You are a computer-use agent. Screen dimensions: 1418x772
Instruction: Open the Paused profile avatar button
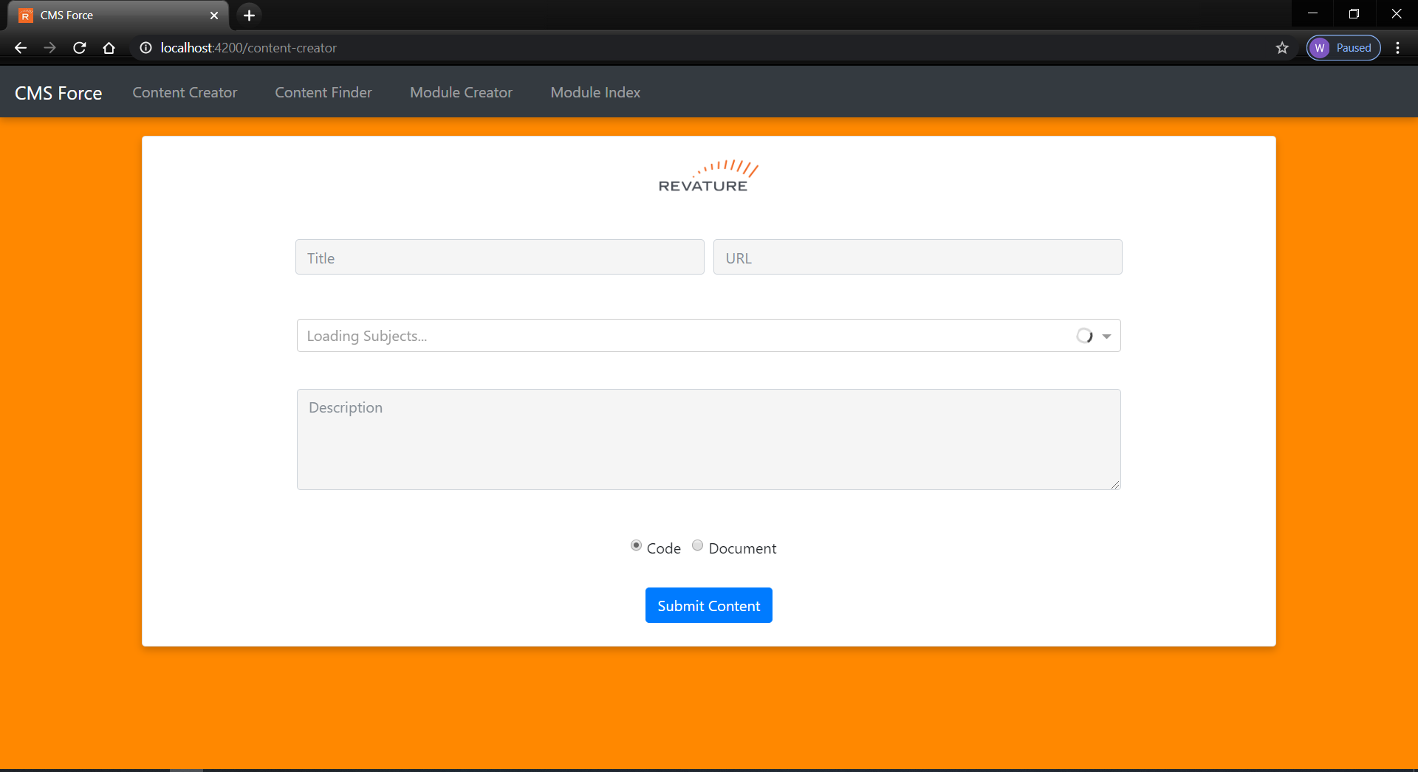tap(1343, 48)
